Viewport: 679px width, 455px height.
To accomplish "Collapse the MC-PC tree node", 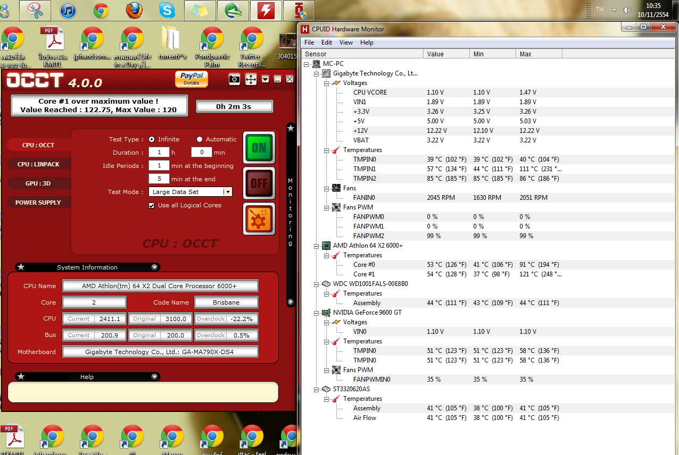I will pos(307,64).
